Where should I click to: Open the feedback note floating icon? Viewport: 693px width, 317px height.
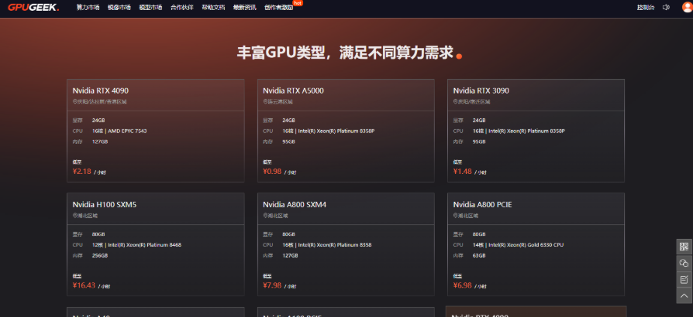tap(684, 279)
